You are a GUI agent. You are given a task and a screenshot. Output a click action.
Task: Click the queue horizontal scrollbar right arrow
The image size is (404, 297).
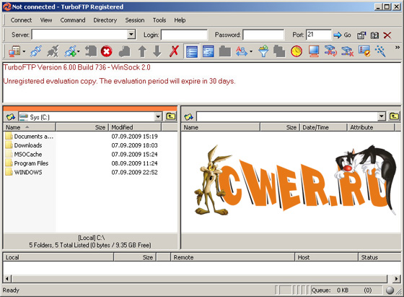click(396, 279)
